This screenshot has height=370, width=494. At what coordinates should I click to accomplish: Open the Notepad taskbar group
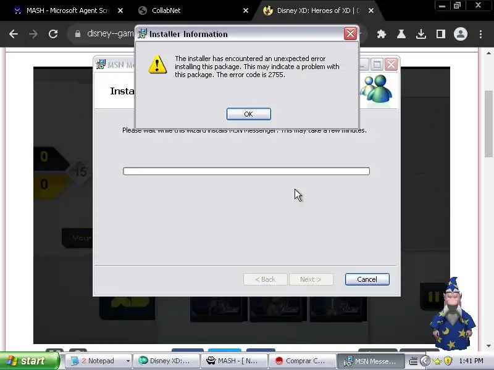[x=99, y=361]
